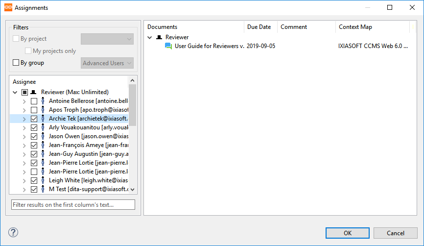Click the Reviewer role hat icon in Assignee list
This screenshot has height=246, width=424.
[33, 92]
